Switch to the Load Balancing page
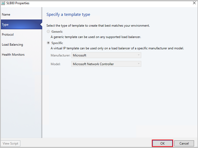 coord(21,45)
